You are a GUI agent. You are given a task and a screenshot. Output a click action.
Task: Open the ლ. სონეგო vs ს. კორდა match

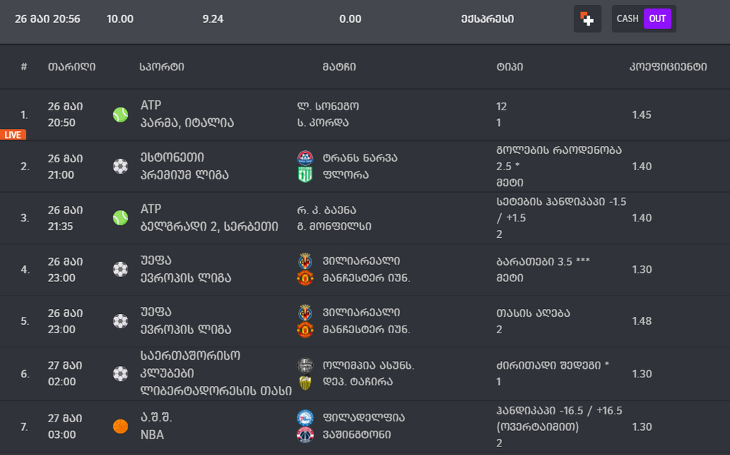coord(328,115)
